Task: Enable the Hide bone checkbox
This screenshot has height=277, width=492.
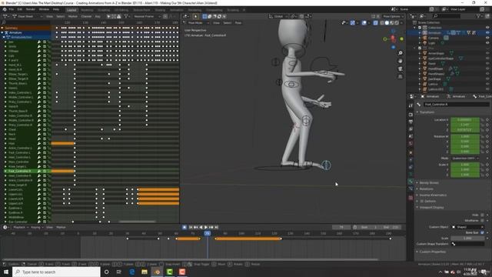Action: point(482,215)
